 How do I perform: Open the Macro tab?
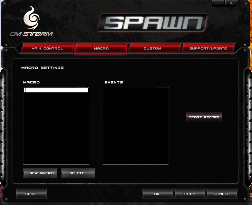tap(101, 48)
